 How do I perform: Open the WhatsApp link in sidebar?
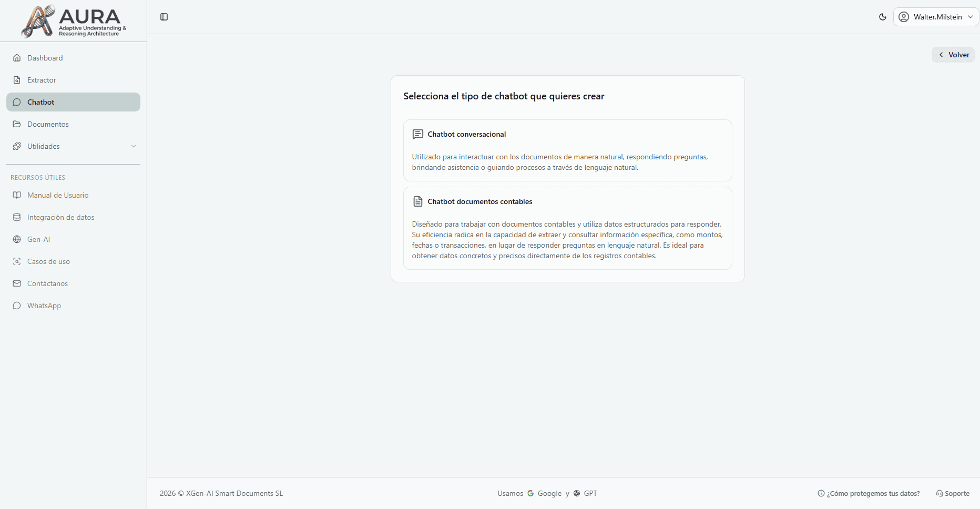(x=44, y=306)
